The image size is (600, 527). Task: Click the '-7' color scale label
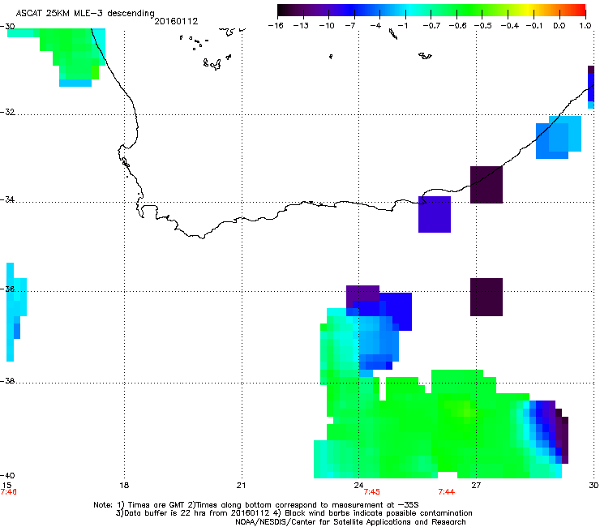350,26
